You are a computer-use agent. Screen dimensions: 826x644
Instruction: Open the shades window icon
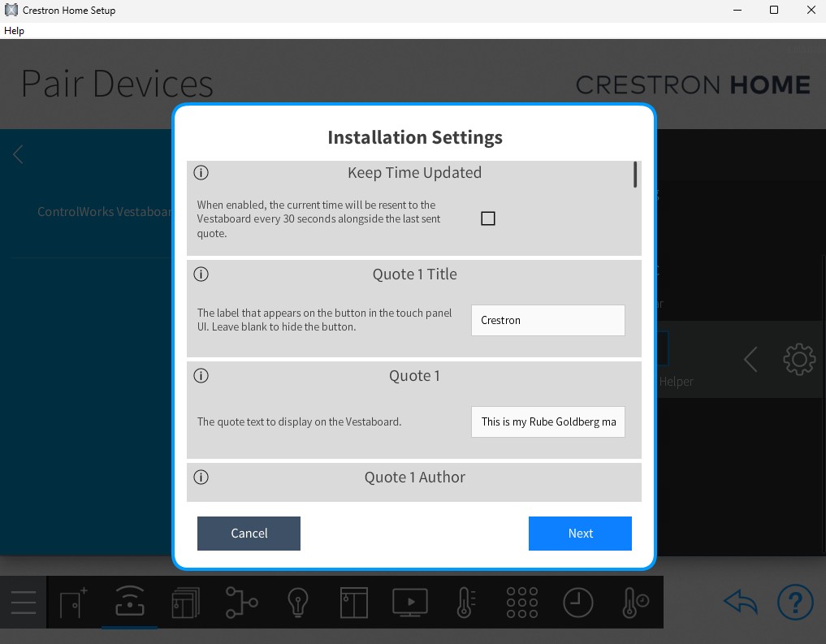coord(353,603)
